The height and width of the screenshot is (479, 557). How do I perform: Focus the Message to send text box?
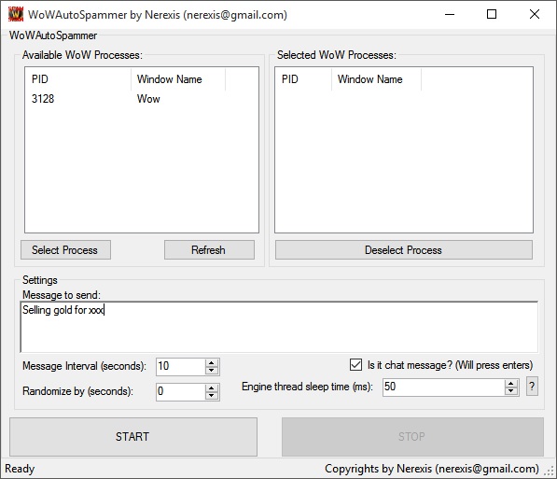click(279, 327)
